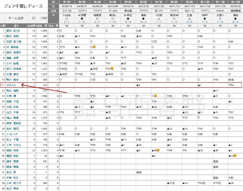The width and height of the screenshot is (243, 191).
Task: Open player link 岸川 奈津希
Action: (14, 69)
